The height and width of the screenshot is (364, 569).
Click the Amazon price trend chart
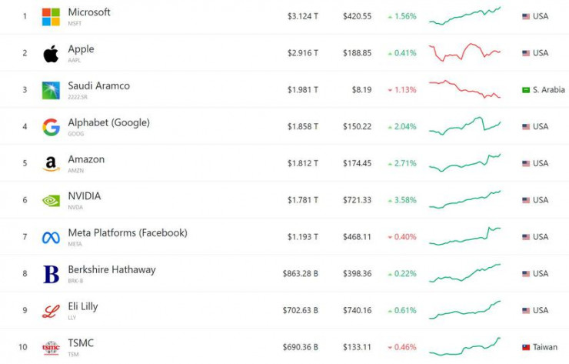[464, 162]
